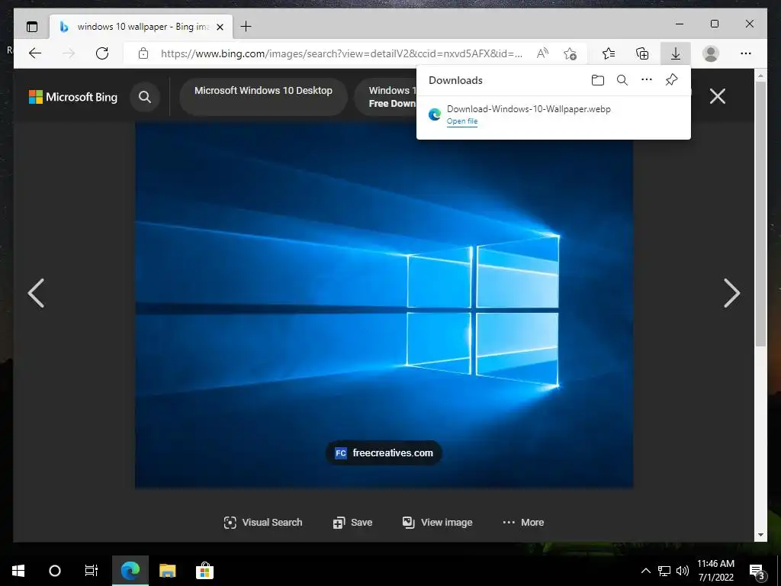Open the Windows Start menu
This screenshot has width=781, height=586.
[x=18, y=571]
